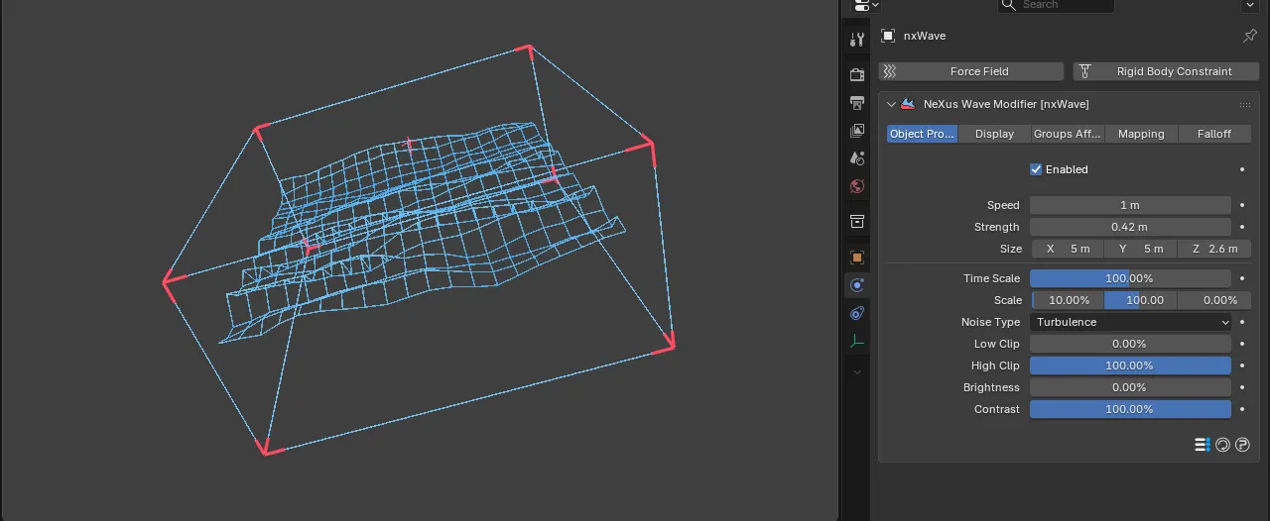
Task: Click the nxWave object icon
Action: [x=887, y=36]
